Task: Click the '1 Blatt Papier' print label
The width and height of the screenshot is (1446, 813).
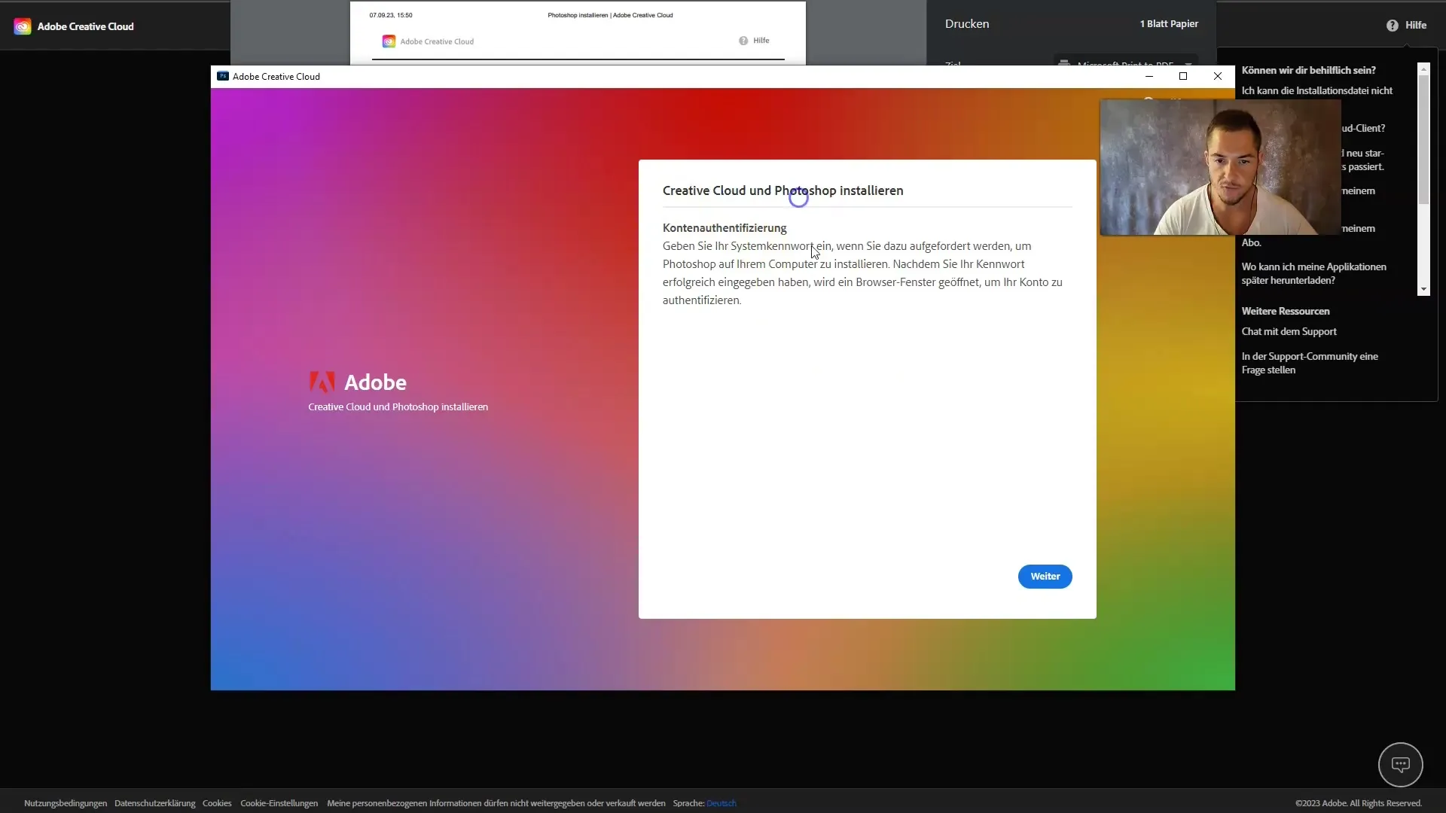Action: tap(1169, 24)
